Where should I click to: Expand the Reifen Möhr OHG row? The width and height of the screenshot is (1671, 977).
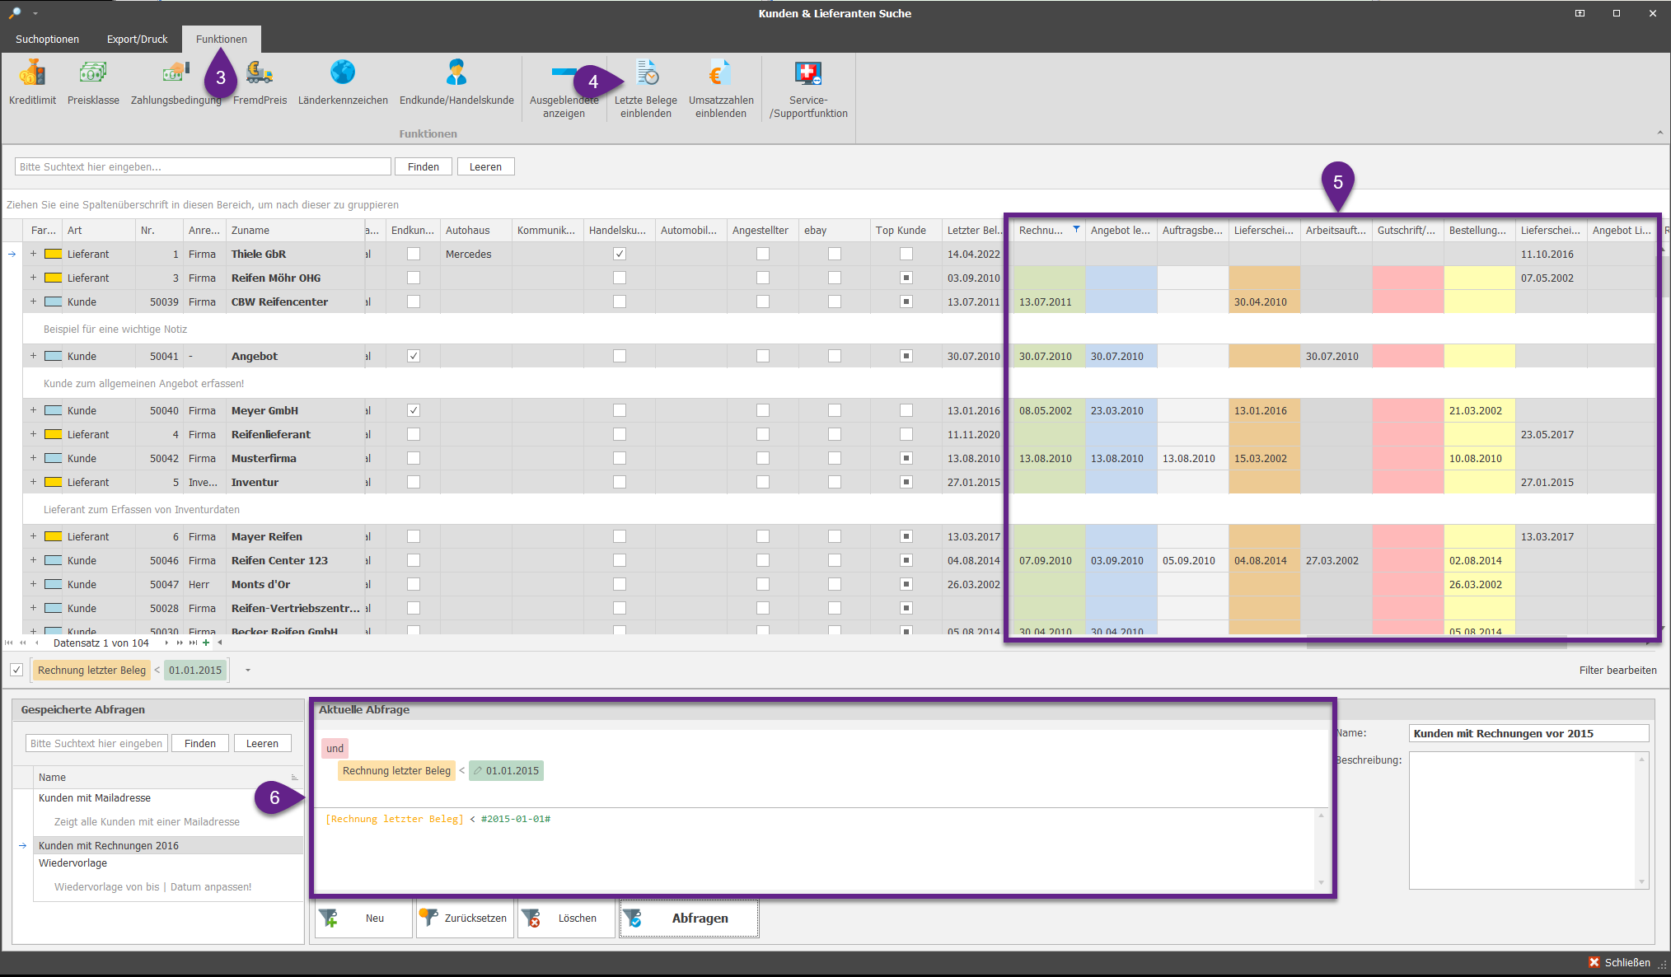pyautogui.click(x=33, y=278)
